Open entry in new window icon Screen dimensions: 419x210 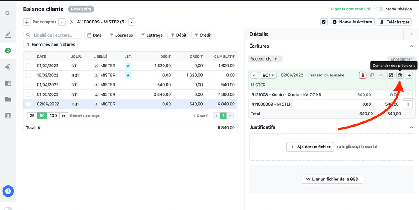[390, 76]
